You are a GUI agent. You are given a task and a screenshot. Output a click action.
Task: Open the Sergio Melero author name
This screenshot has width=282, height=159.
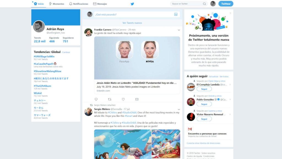pos(102,109)
